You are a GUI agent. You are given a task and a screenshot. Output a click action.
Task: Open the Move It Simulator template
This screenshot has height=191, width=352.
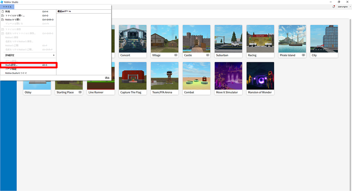pyautogui.click(x=228, y=78)
